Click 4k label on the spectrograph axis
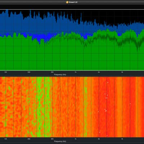Screen dimensions: 144x144 pos(122,139)
